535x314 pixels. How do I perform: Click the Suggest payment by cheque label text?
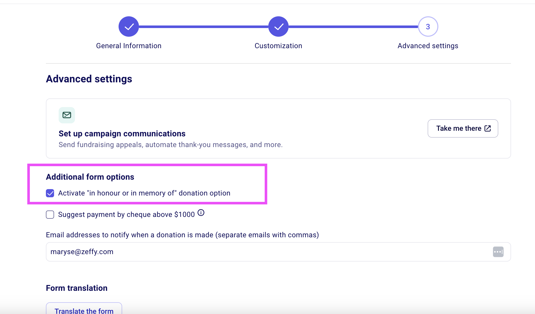coord(126,215)
